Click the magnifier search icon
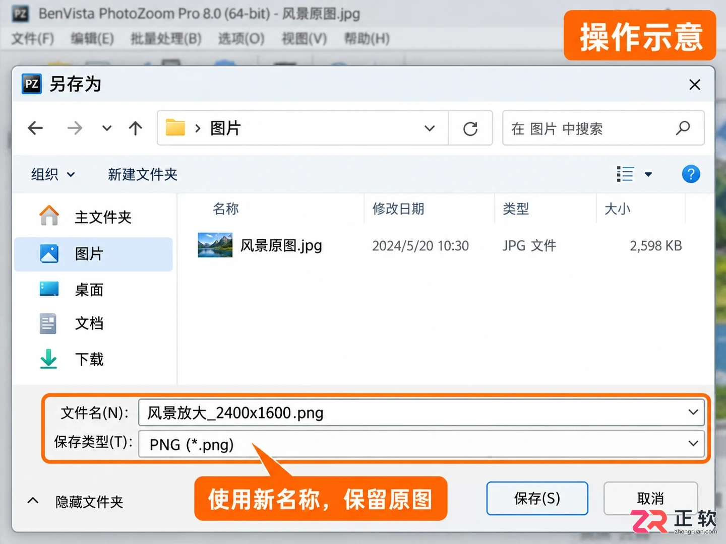Screen dimensions: 726x544 (x=683, y=128)
